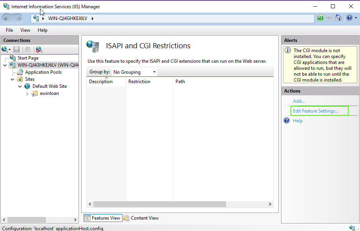Collapse the Sites node
The height and width of the screenshot is (231, 360).
13,79
